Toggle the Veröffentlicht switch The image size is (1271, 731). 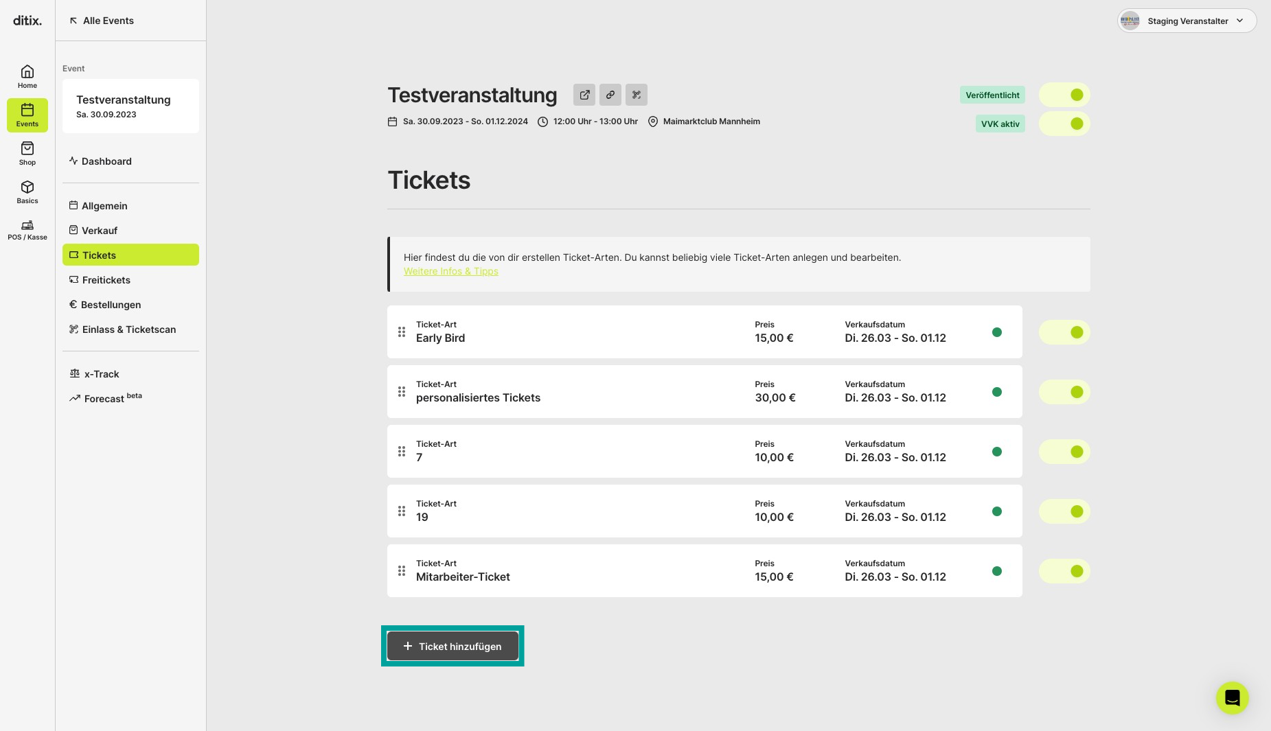pyautogui.click(x=1064, y=95)
